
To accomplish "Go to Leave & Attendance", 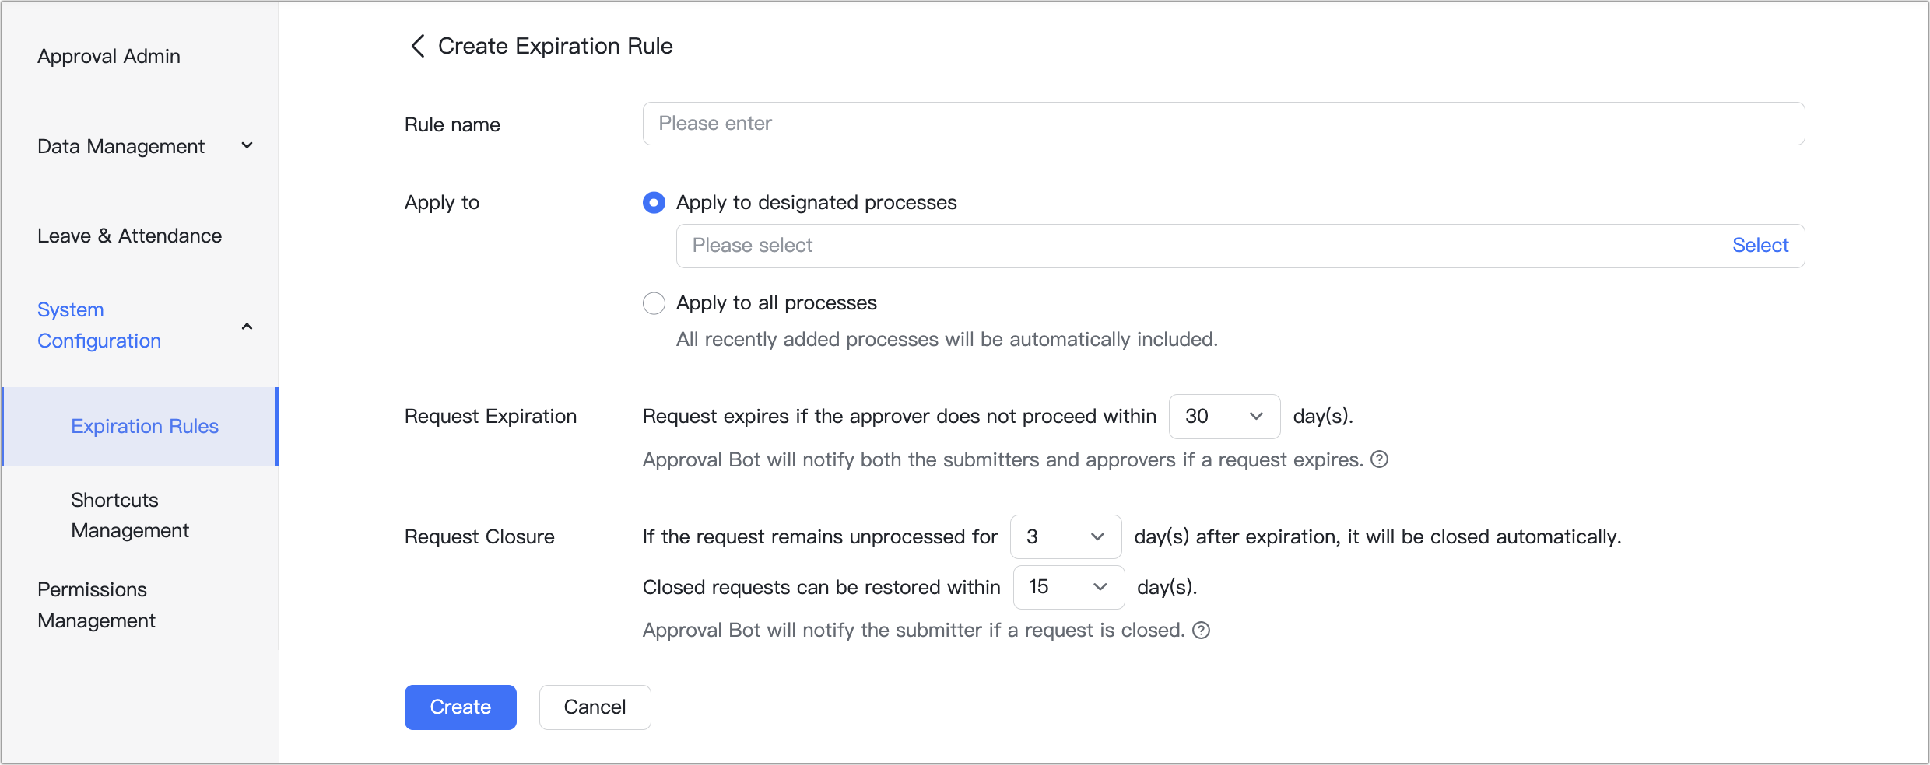I will click(129, 235).
